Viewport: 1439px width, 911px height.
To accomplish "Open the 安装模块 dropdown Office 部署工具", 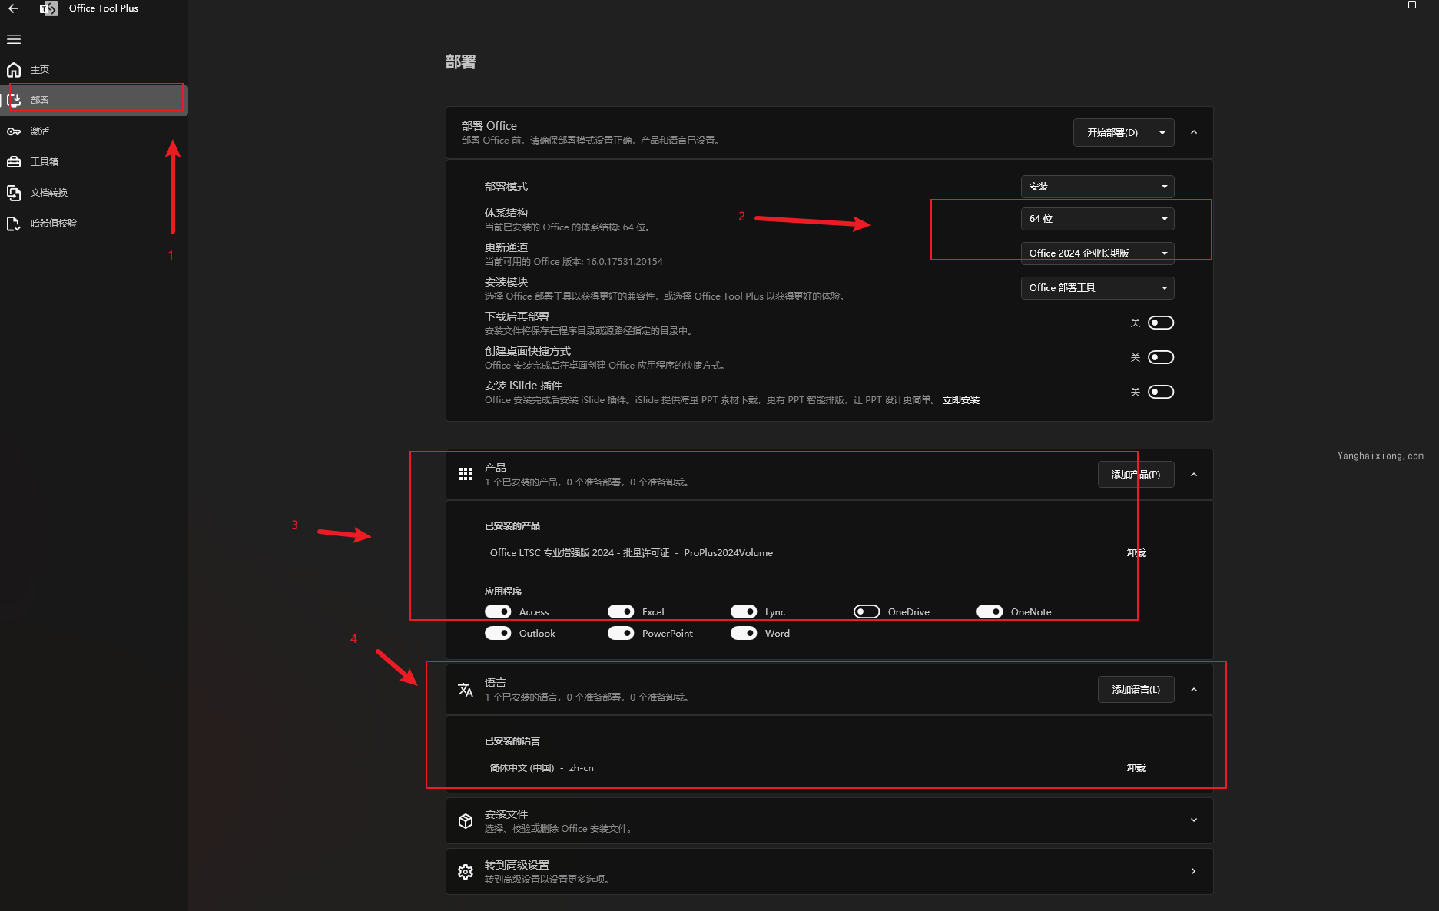I will pos(1097,288).
